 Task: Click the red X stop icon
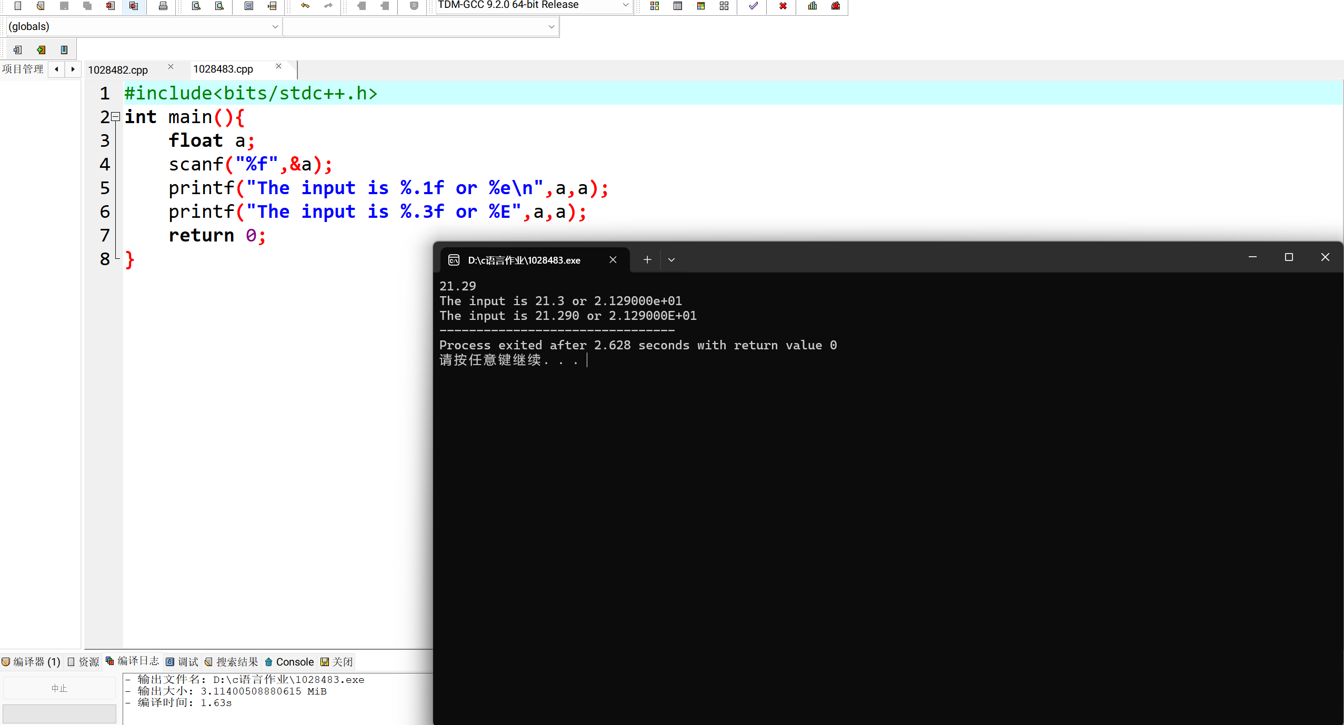[x=783, y=6]
